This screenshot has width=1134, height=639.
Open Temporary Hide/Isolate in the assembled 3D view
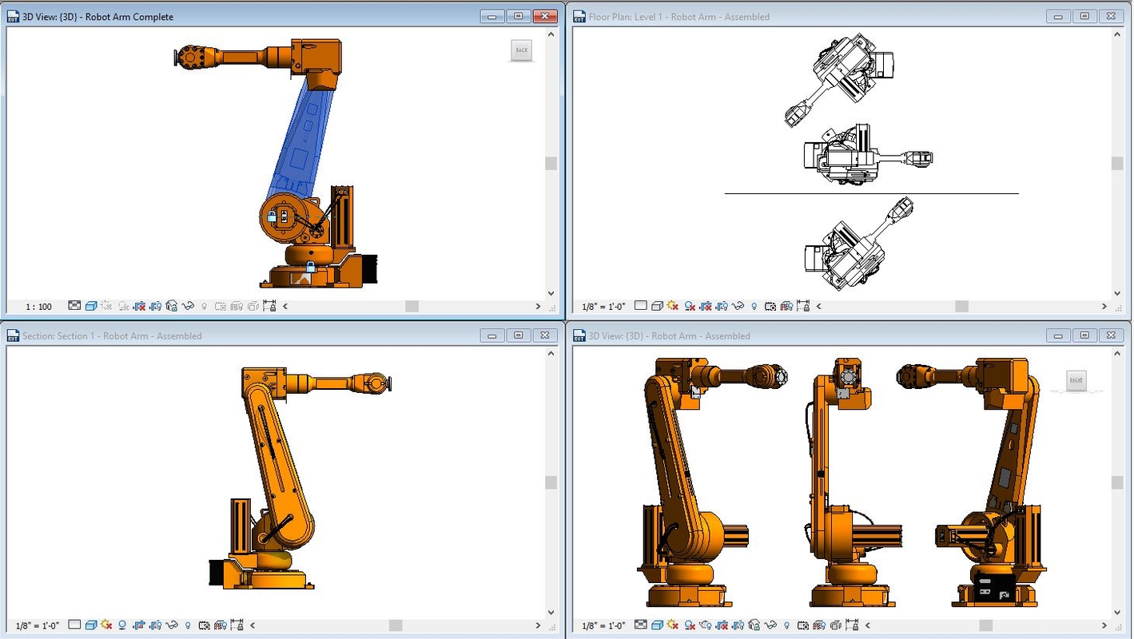[770, 626]
